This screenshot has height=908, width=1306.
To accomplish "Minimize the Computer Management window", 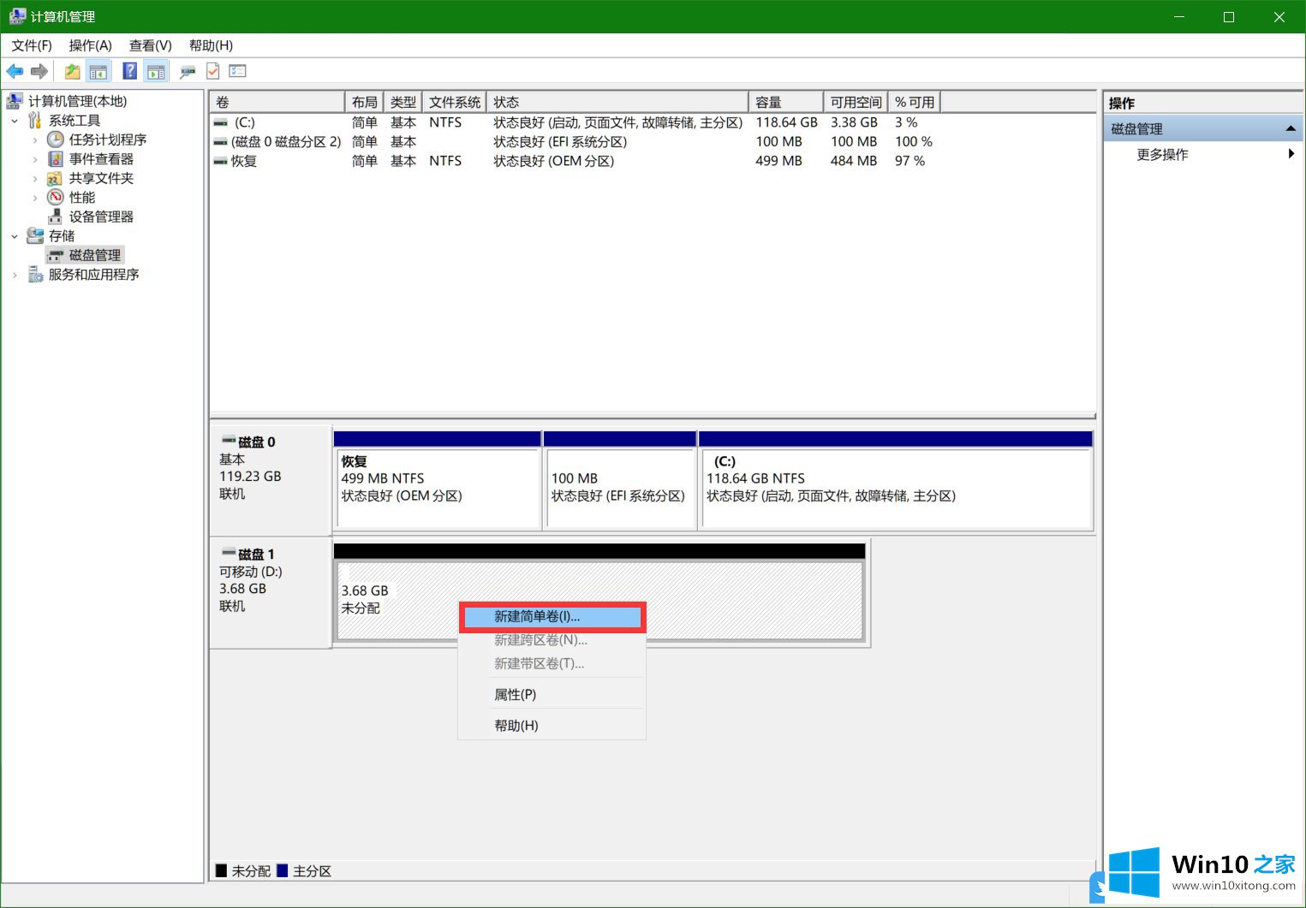I will click(1179, 16).
